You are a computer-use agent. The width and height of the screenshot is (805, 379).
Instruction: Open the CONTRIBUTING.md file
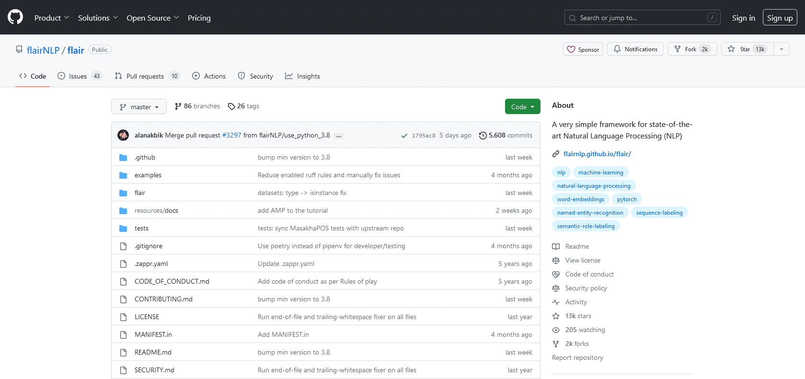pyautogui.click(x=163, y=299)
